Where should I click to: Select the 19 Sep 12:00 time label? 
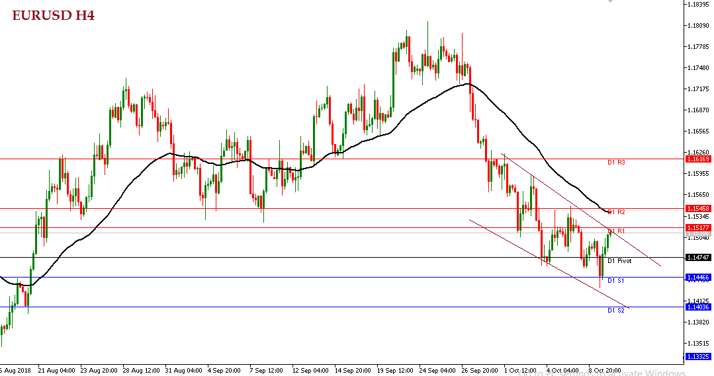click(x=394, y=370)
